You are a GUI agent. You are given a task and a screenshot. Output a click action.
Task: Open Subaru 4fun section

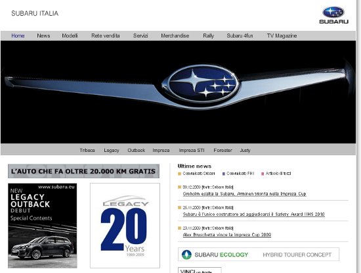(240, 36)
